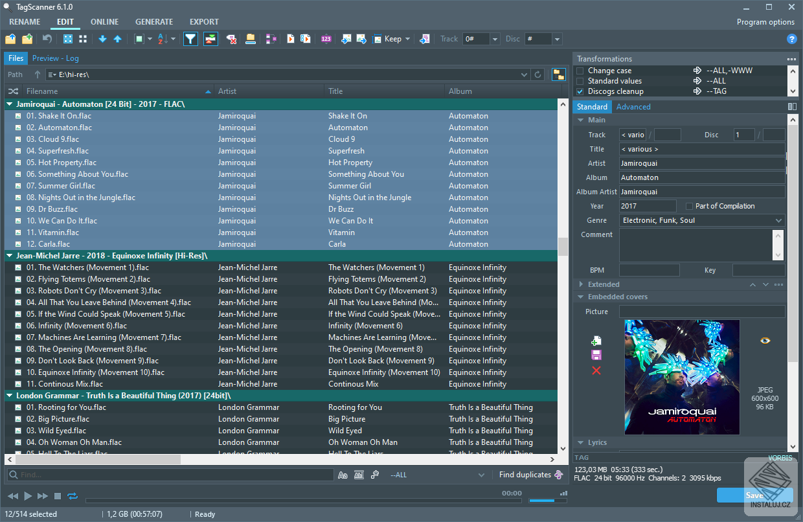Expand the Extended tag section
Image resolution: width=803 pixels, height=522 pixels.
point(580,284)
